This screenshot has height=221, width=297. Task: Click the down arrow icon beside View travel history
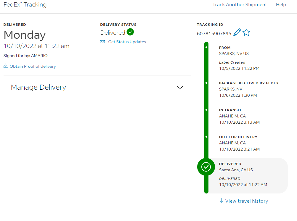click(221, 201)
